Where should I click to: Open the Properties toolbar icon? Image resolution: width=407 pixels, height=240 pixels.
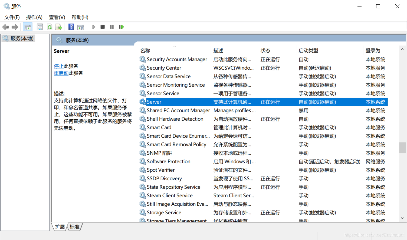40,27
